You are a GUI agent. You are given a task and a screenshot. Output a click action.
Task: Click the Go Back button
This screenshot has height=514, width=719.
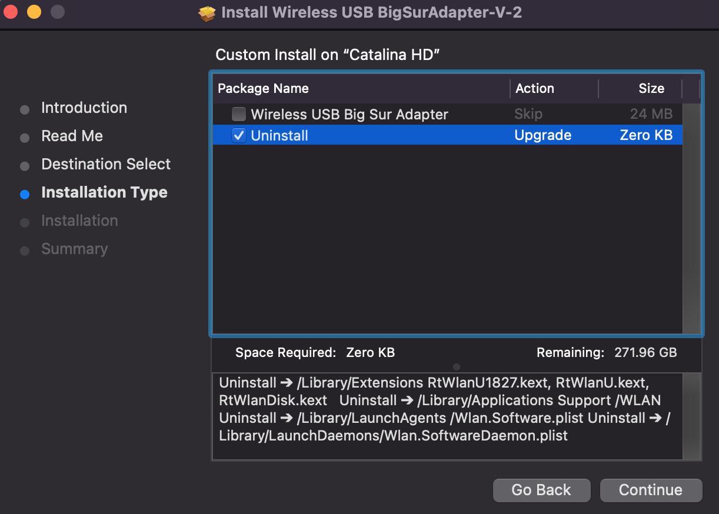coord(541,490)
